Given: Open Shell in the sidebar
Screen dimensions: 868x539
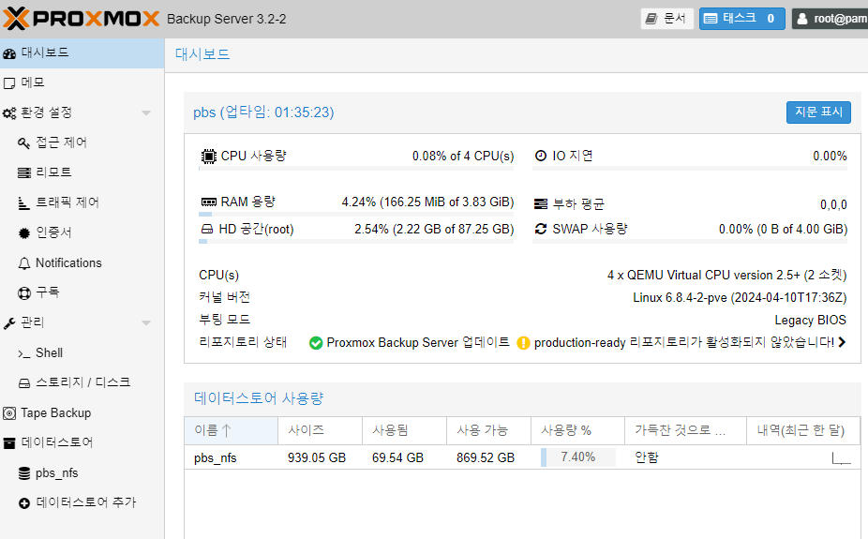Looking at the screenshot, I should pos(82,353).
